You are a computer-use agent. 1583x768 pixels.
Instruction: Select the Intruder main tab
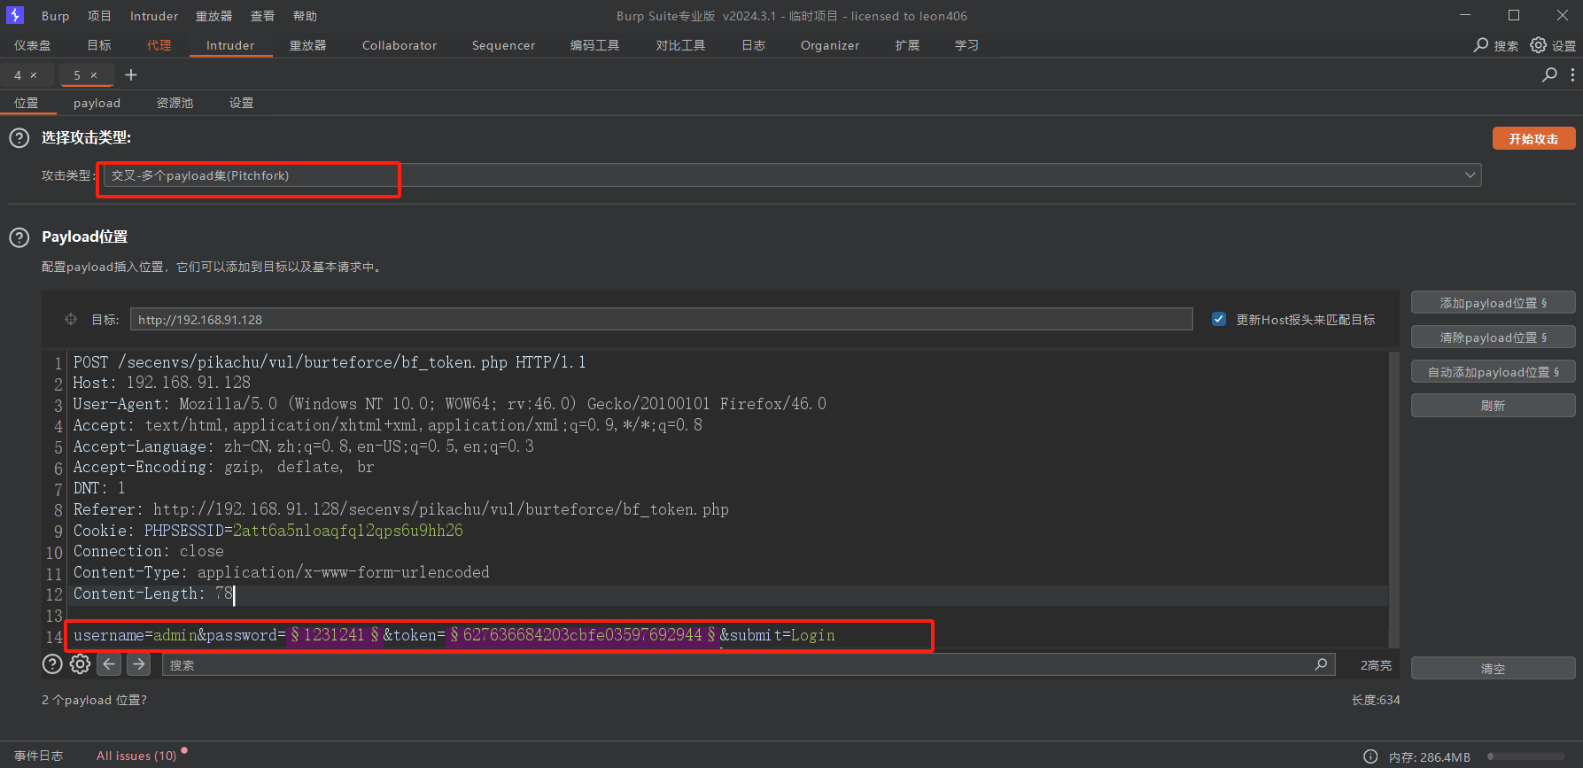click(230, 45)
